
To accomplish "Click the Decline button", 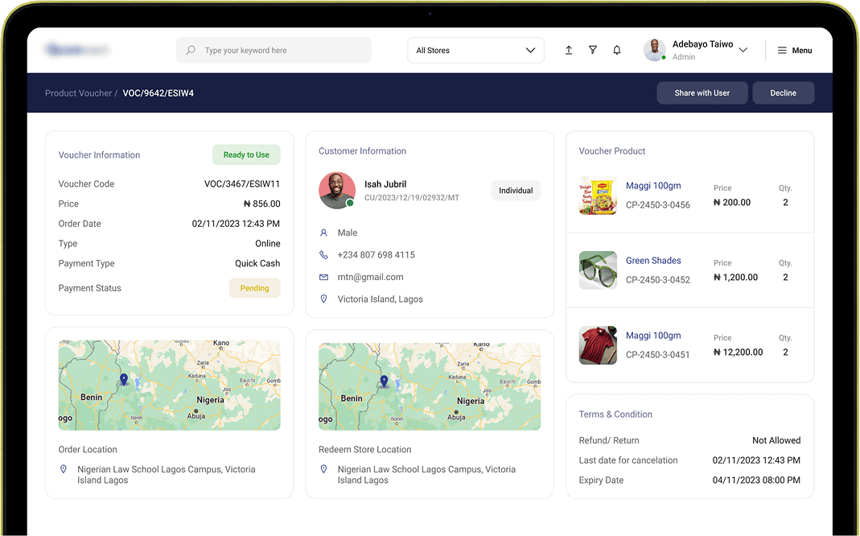I will coord(784,93).
